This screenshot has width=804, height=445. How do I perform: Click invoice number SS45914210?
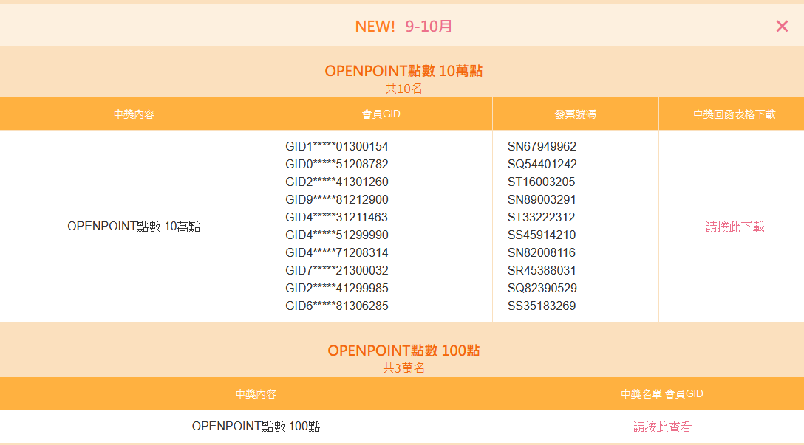click(x=542, y=235)
